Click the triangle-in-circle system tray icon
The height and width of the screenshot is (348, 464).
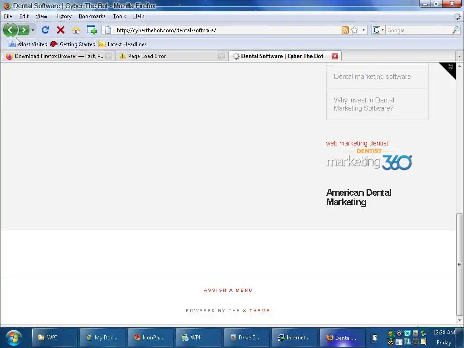point(399,333)
